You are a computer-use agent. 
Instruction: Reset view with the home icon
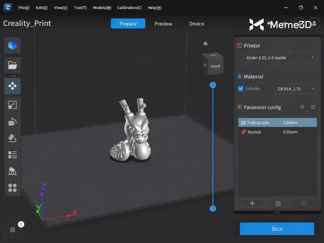(x=205, y=44)
